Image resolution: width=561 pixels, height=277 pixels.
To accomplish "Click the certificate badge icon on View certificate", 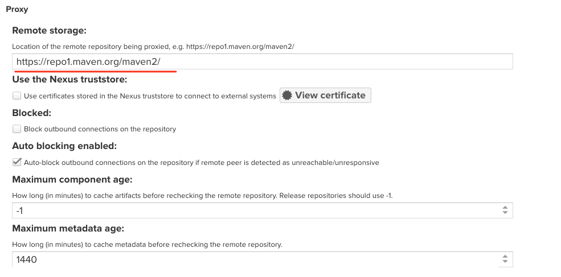I will coord(287,96).
